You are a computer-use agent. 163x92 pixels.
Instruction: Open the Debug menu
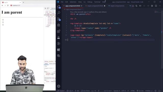tap(90, 2)
